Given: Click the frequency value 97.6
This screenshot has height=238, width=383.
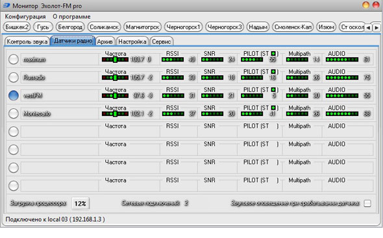Looking at the screenshot, I should tap(139, 95).
